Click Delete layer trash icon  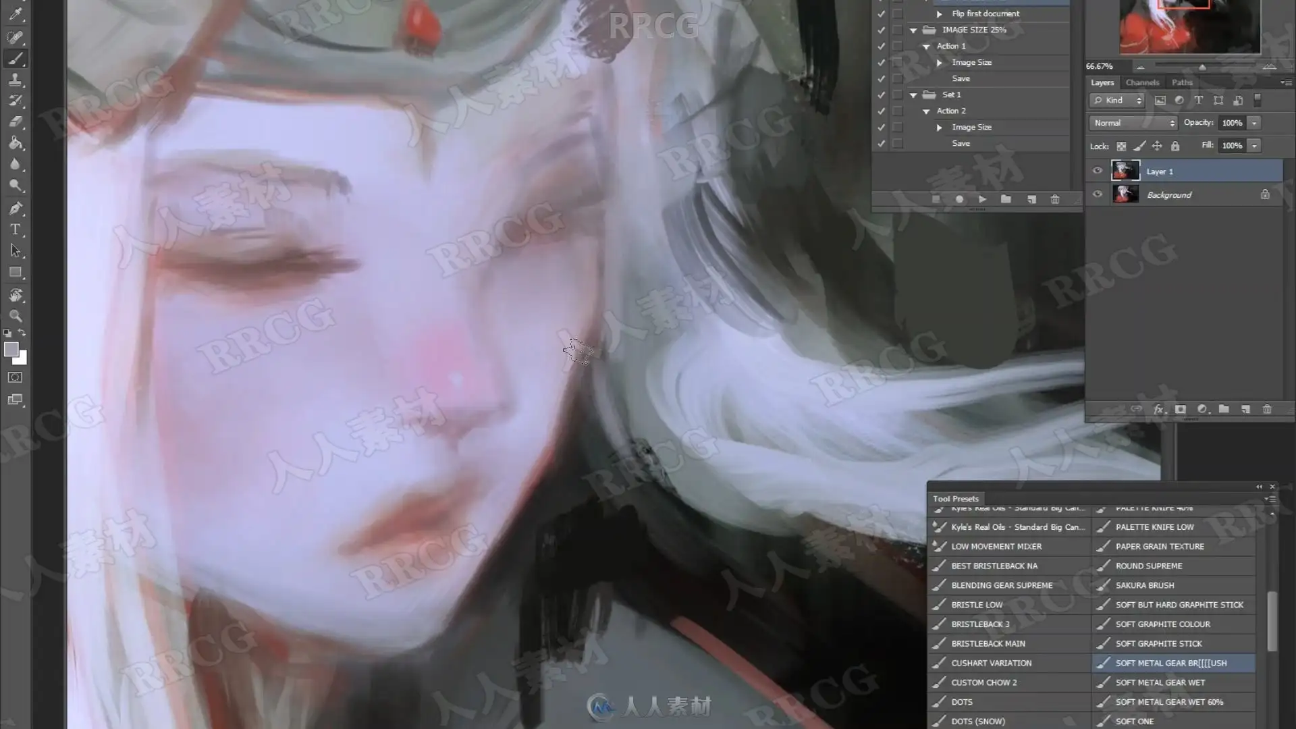pyautogui.click(x=1266, y=409)
